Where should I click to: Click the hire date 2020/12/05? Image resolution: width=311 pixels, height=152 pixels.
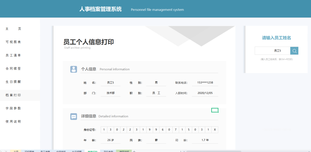(205, 93)
